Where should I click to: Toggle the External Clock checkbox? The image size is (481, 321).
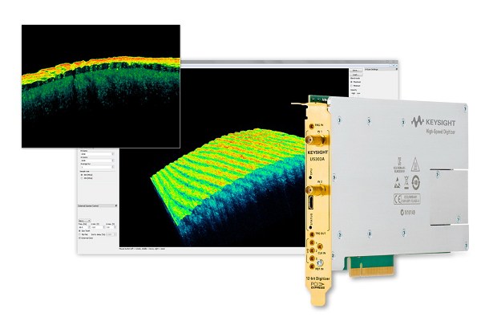(x=80, y=238)
